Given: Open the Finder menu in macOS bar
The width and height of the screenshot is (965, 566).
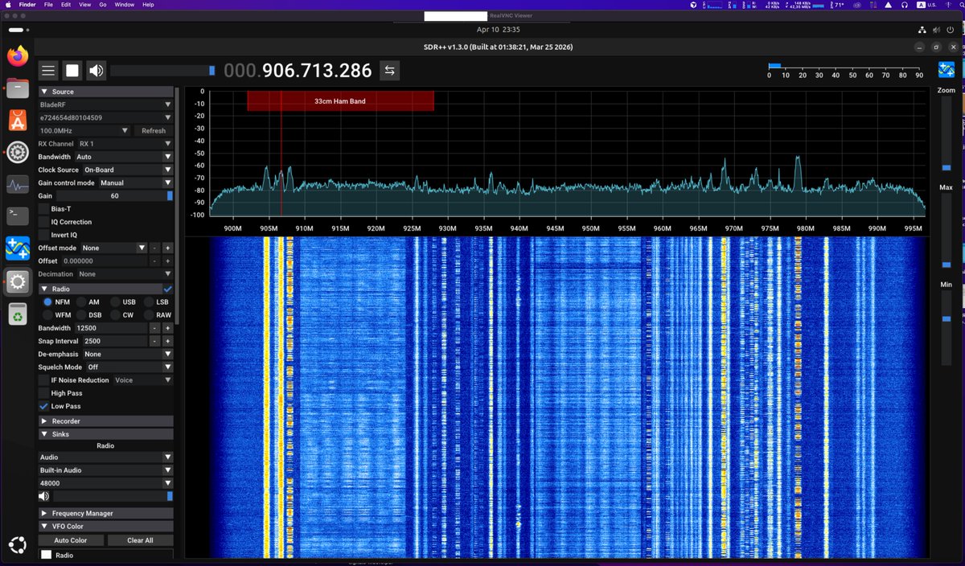Looking at the screenshot, I should (27, 5).
